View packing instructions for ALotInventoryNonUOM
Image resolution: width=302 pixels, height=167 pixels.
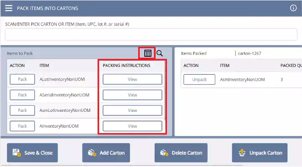point(132,79)
